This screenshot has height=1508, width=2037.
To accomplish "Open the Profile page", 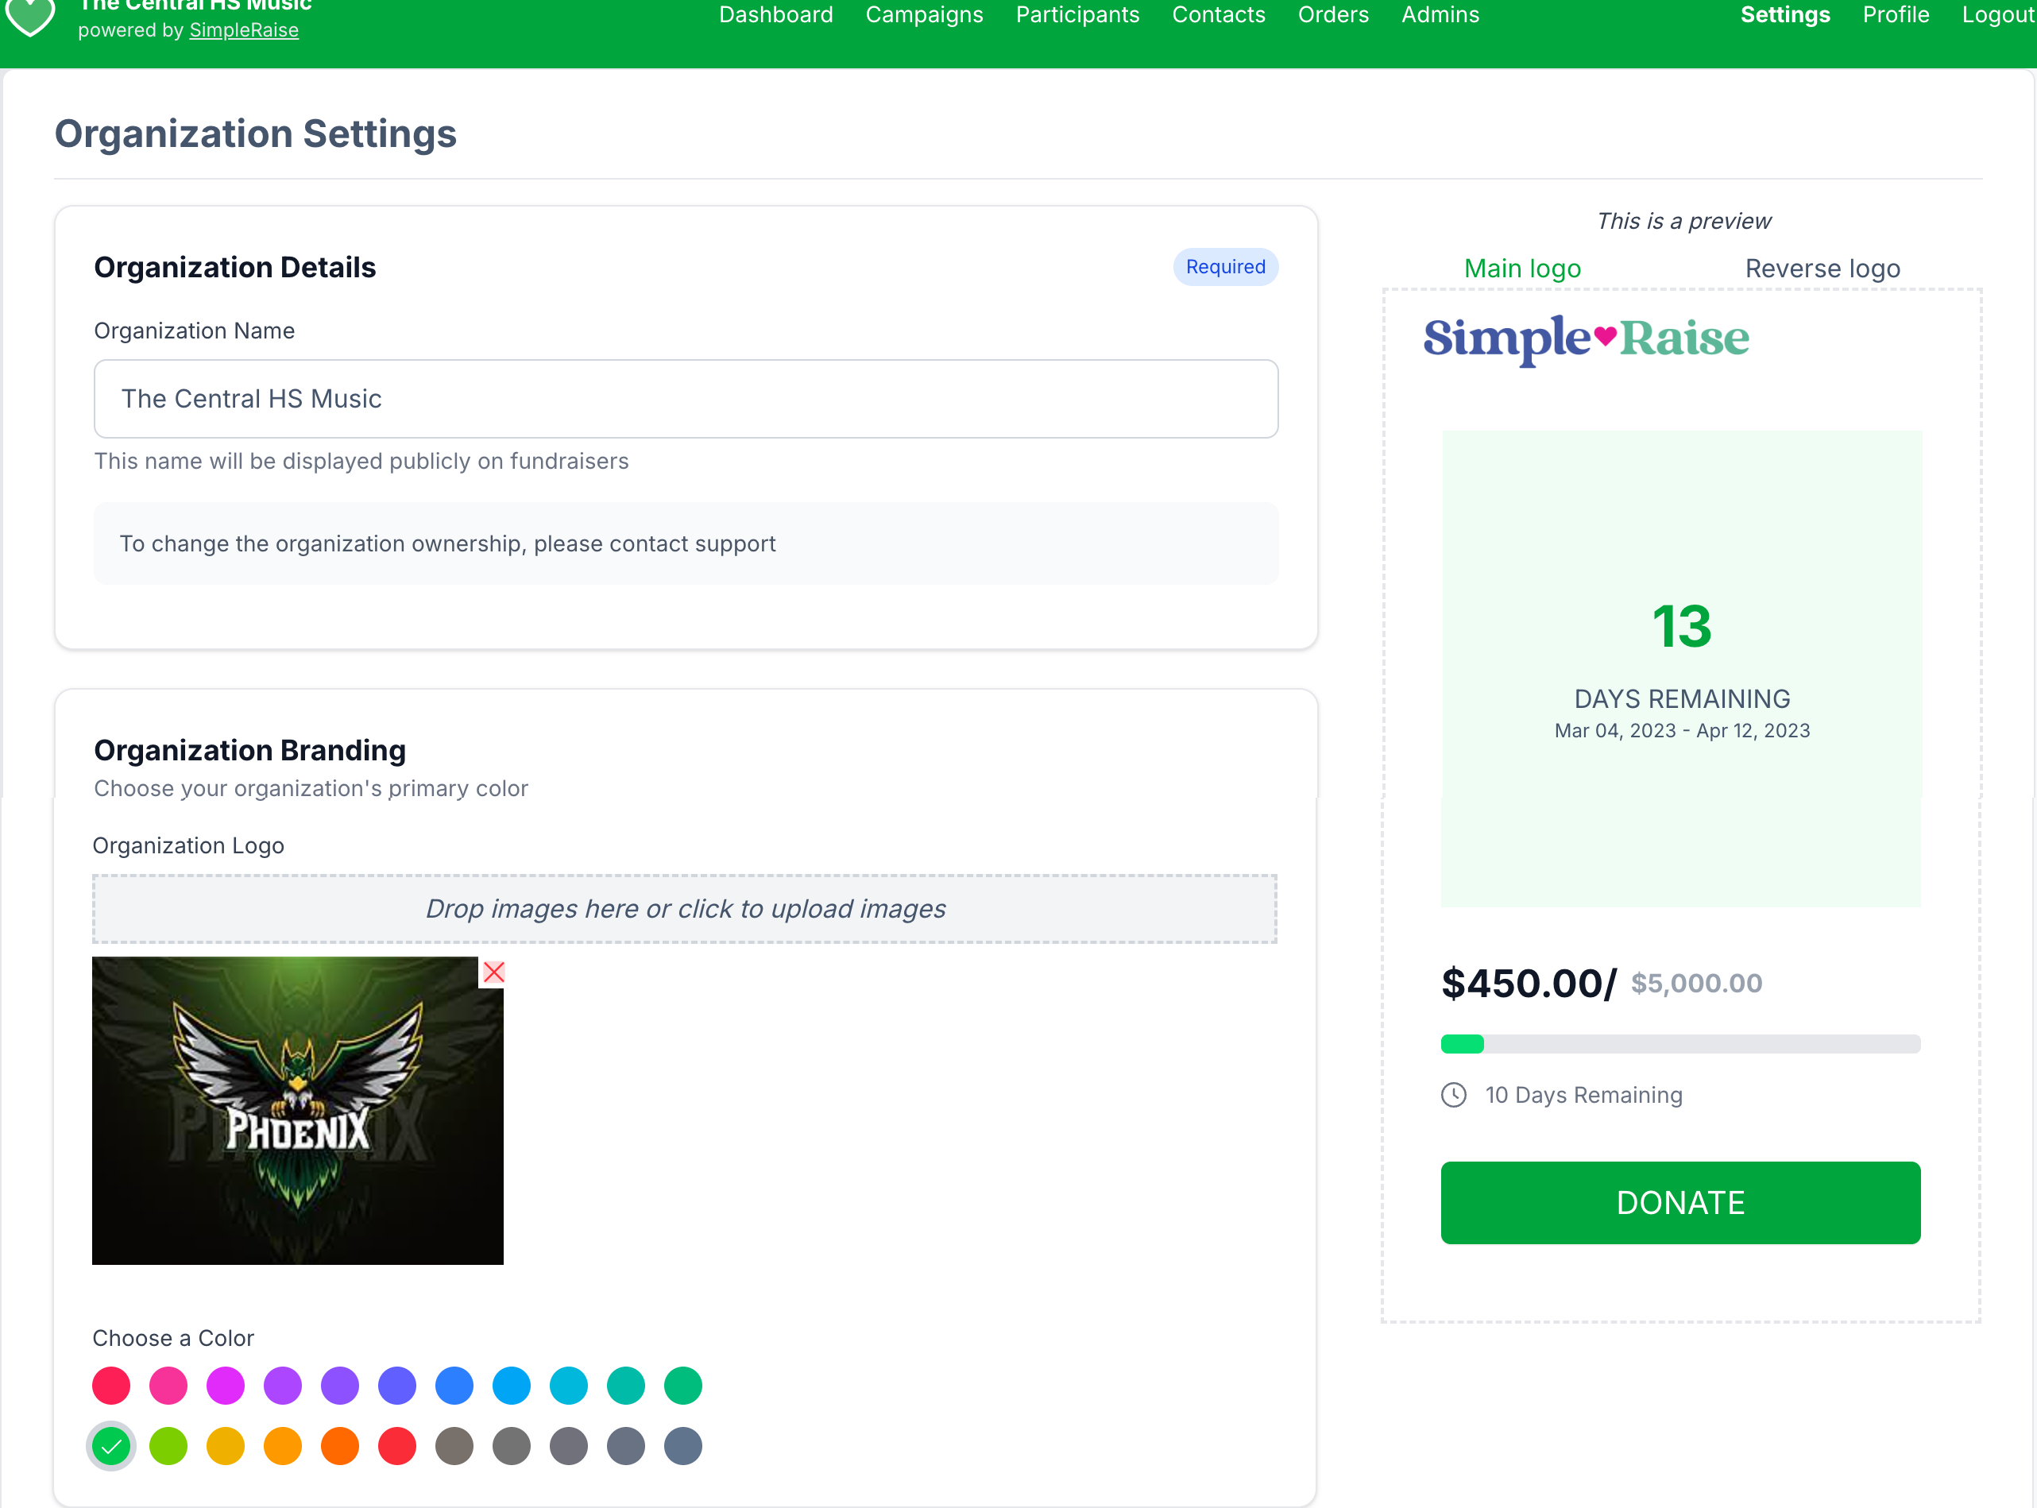I will [1896, 14].
